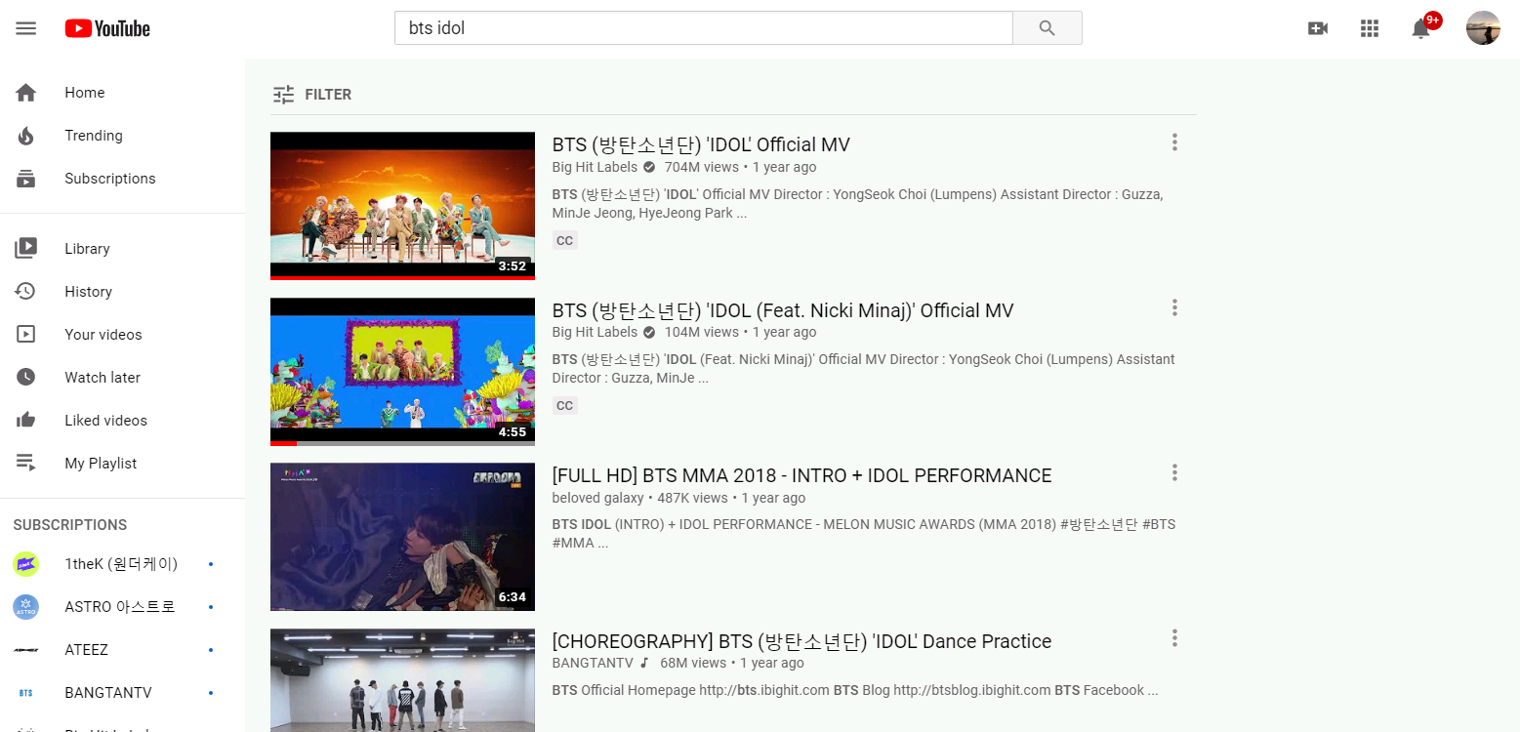Click '68M views' text
Viewport: 1520px width, 732px height.
(x=693, y=663)
